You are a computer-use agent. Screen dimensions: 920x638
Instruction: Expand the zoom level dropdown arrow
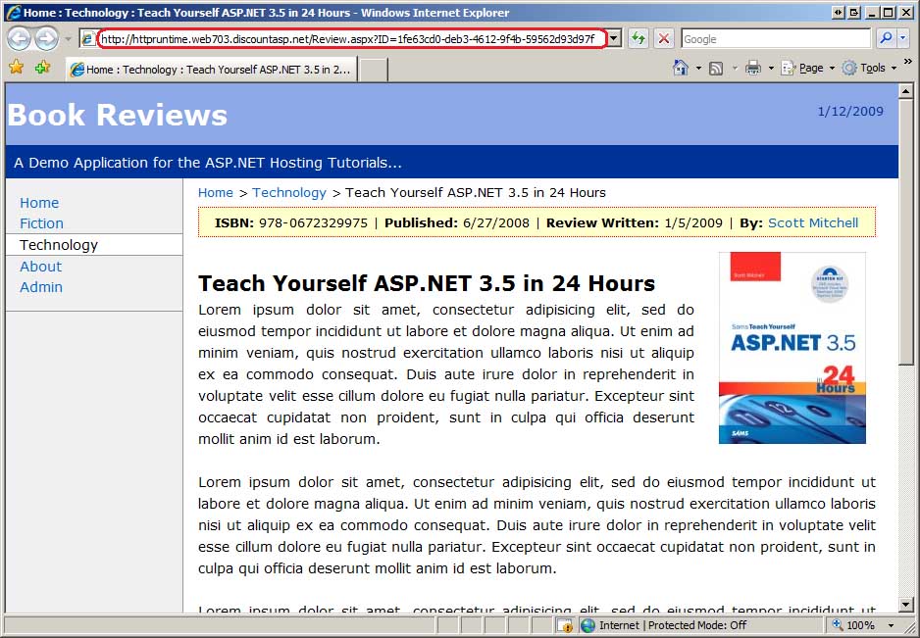[x=892, y=625]
